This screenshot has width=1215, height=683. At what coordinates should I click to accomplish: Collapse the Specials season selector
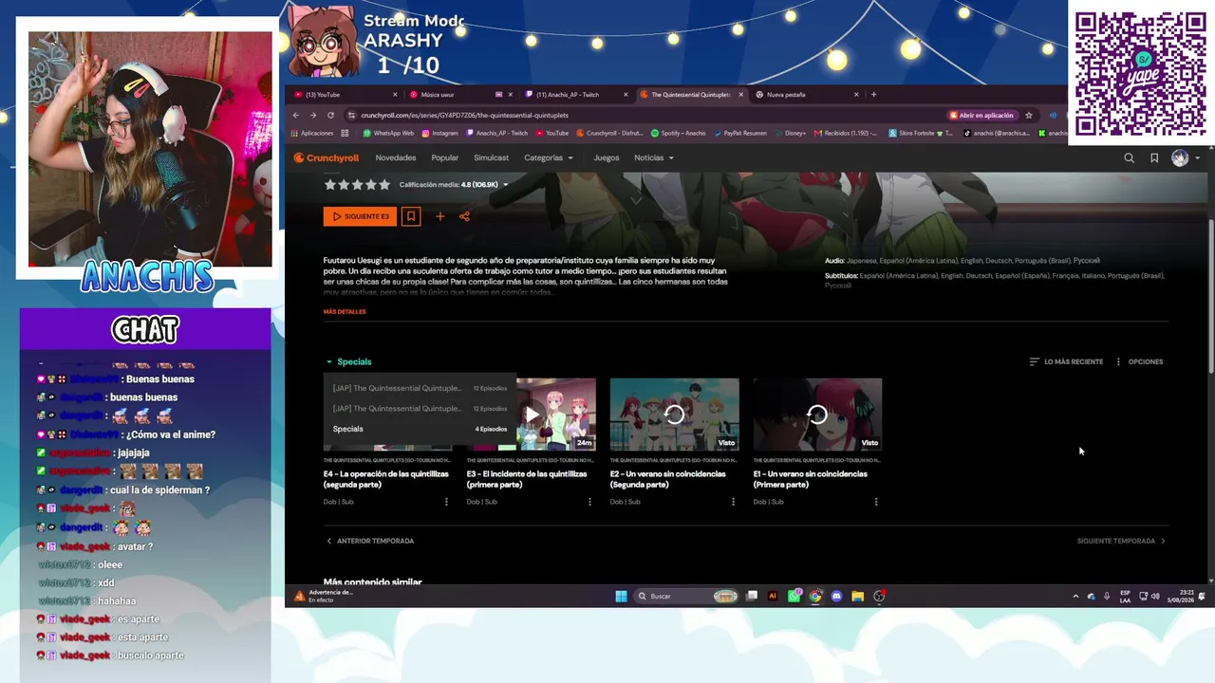(348, 361)
